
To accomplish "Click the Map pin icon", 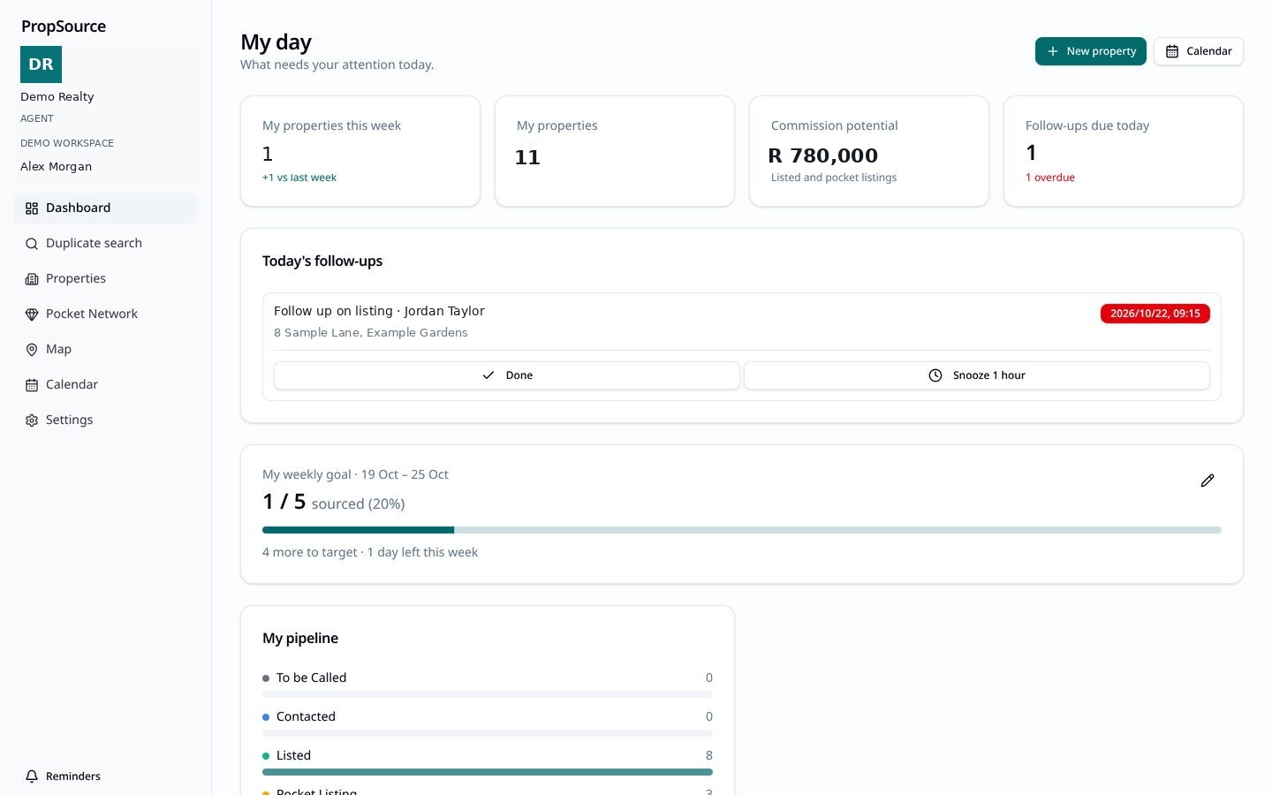I will [32, 350].
